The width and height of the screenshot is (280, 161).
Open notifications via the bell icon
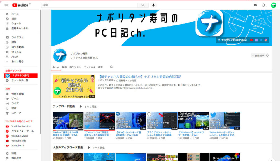(x=263, y=5)
